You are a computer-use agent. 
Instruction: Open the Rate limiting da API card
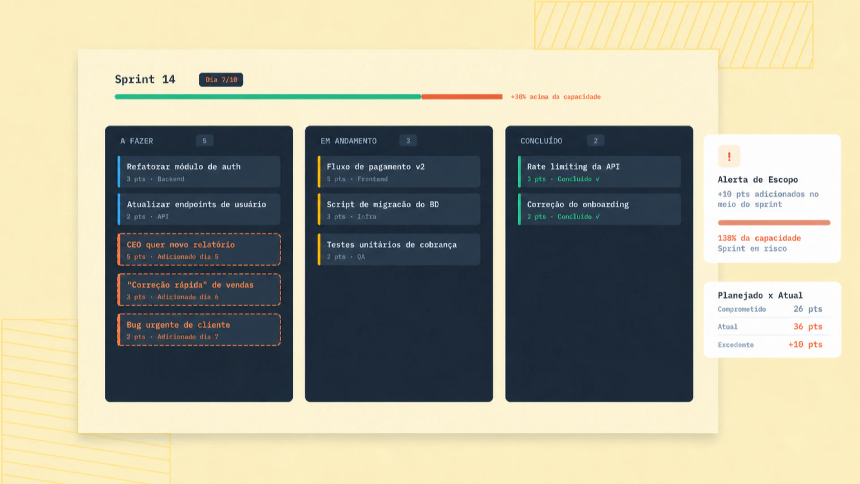(599, 171)
